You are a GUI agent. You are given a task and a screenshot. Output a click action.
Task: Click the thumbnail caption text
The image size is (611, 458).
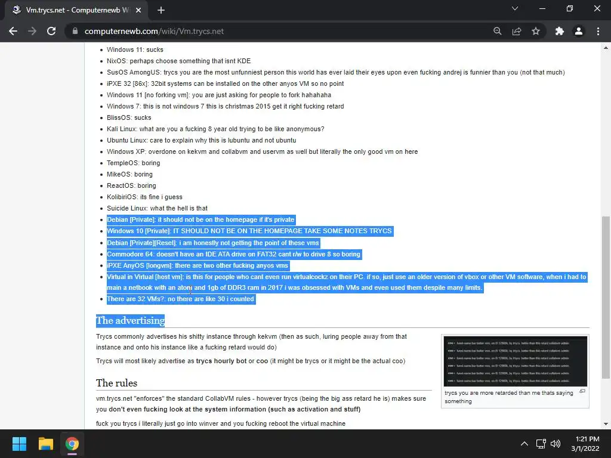coord(508,397)
